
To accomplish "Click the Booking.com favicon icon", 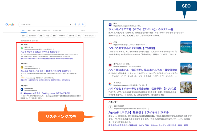I will [x=22, y=89].
